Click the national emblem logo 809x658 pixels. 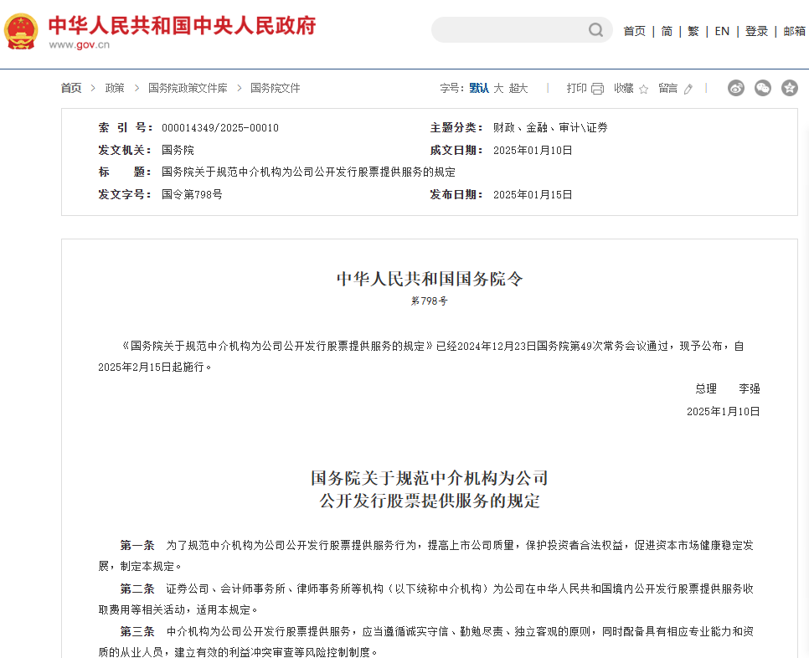tap(21, 32)
